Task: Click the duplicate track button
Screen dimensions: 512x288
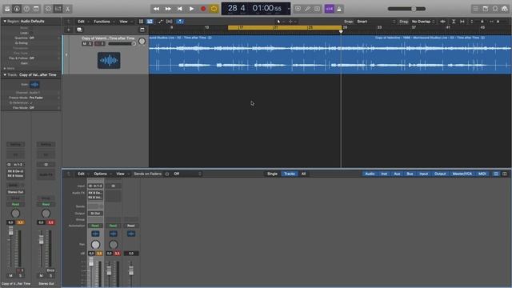Action: tap(79, 30)
